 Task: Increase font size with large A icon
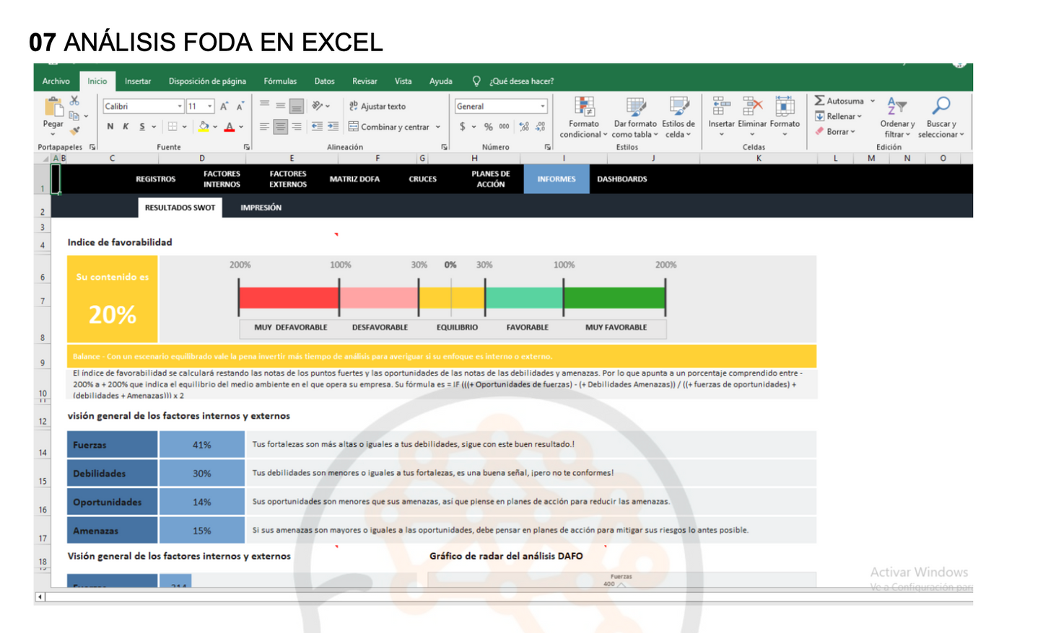pyautogui.click(x=224, y=106)
